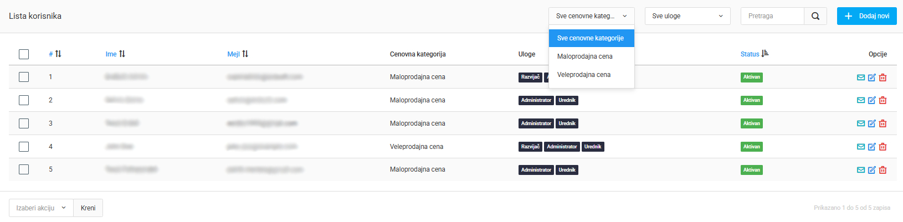Click Administrator role tag in row 2
The image size is (903, 222).
coord(536,100)
